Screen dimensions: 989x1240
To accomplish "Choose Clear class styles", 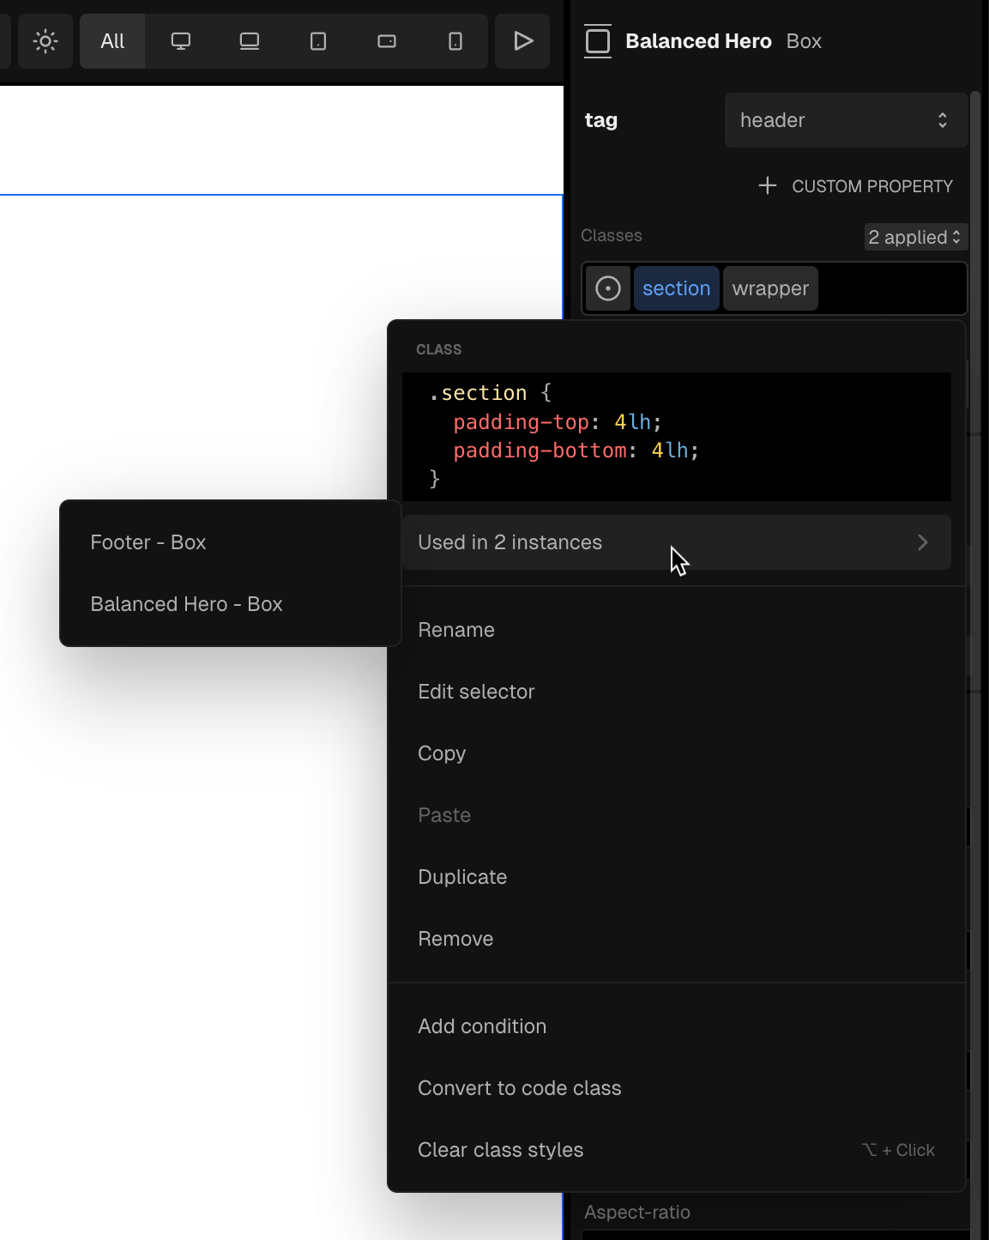I will point(677,1150).
